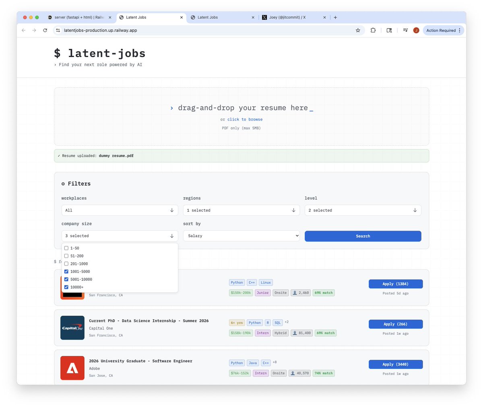Check the 51-200 company size option
This screenshot has height=407, width=483.
pos(66,256)
